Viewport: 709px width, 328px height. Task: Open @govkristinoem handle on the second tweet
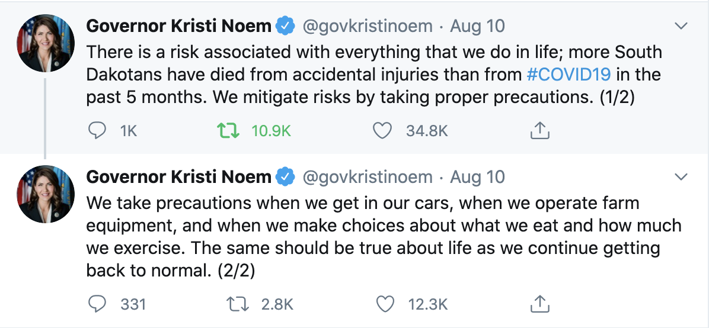tap(367, 177)
